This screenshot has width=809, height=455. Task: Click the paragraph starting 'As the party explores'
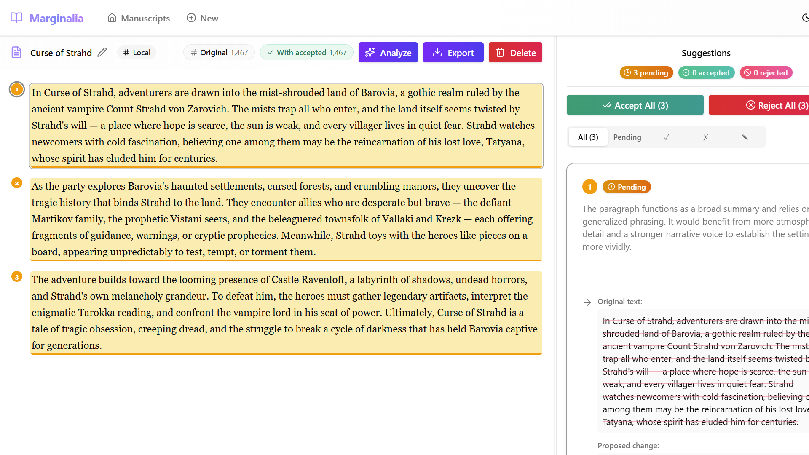[286, 219]
